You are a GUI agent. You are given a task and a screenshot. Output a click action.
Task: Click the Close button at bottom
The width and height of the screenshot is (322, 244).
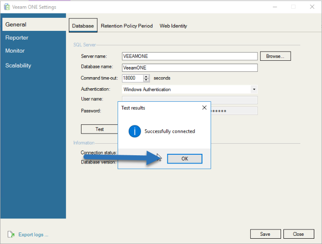(x=298, y=234)
